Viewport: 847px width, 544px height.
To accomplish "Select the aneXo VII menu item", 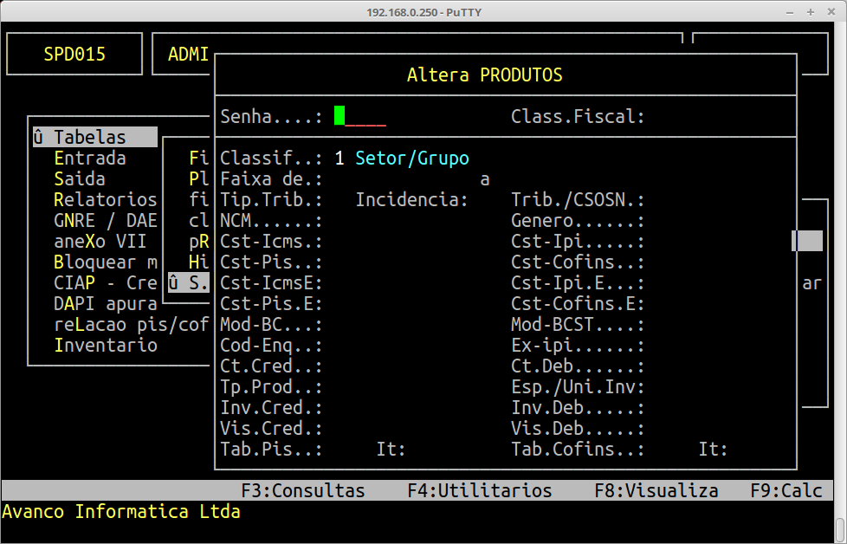I will [x=100, y=242].
